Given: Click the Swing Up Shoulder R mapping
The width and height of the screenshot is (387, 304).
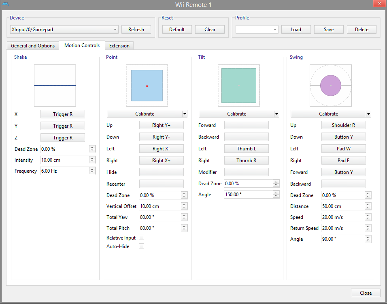Looking at the screenshot, I should (x=343, y=125).
